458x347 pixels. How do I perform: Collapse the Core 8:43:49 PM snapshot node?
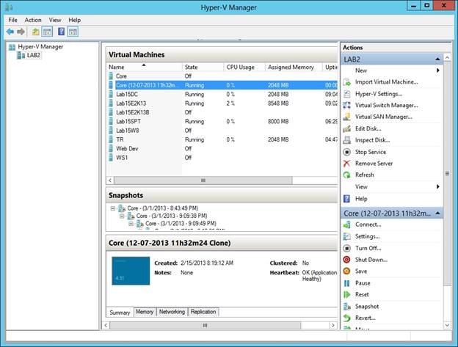[x=113, y=208]
